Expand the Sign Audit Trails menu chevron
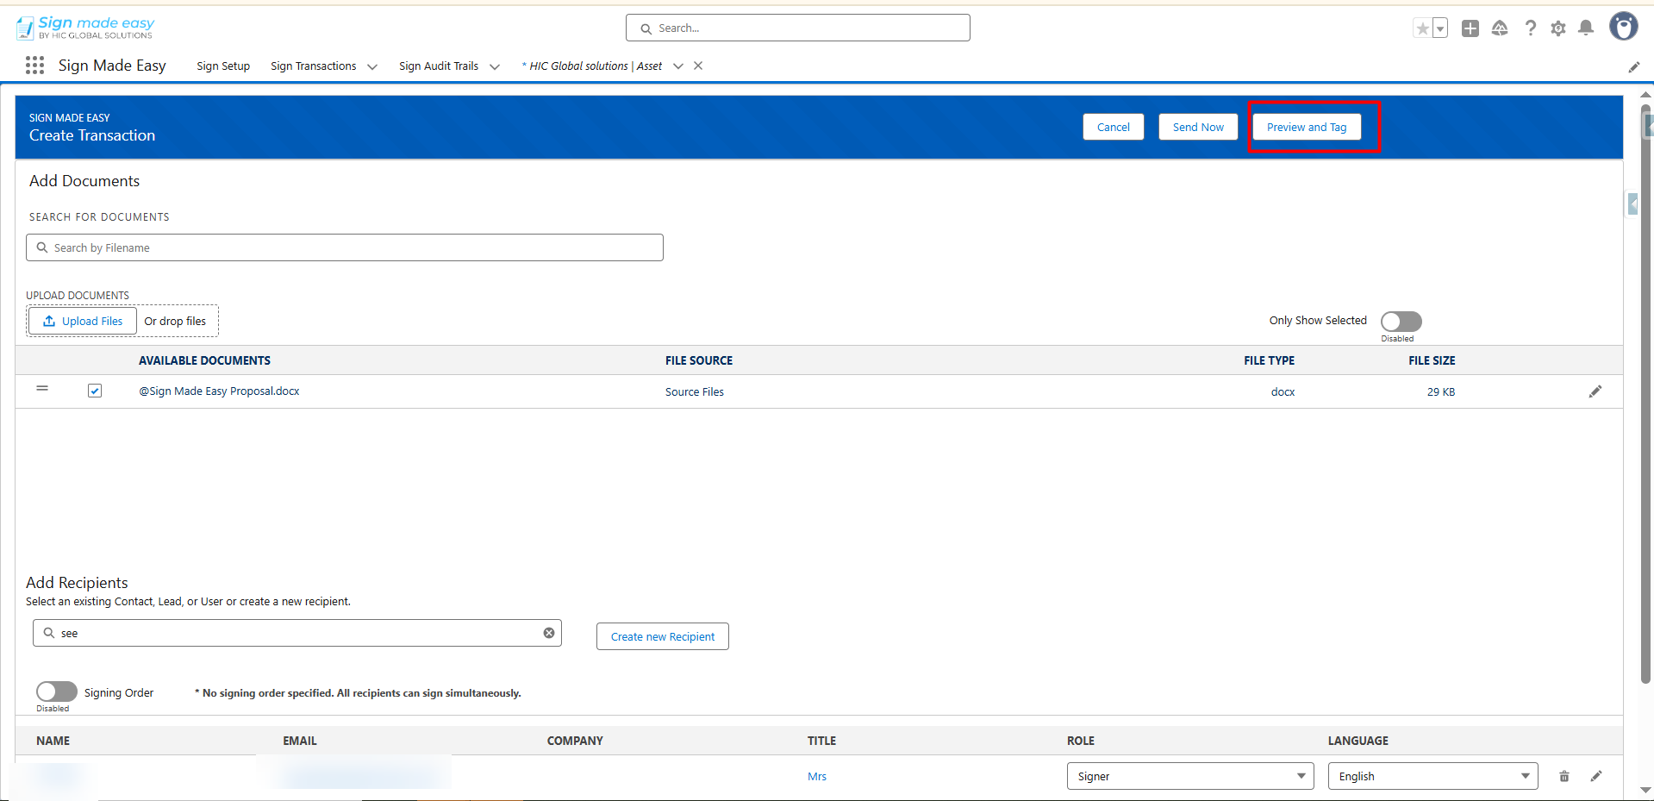1654x801 pixels. coord(495,66)
